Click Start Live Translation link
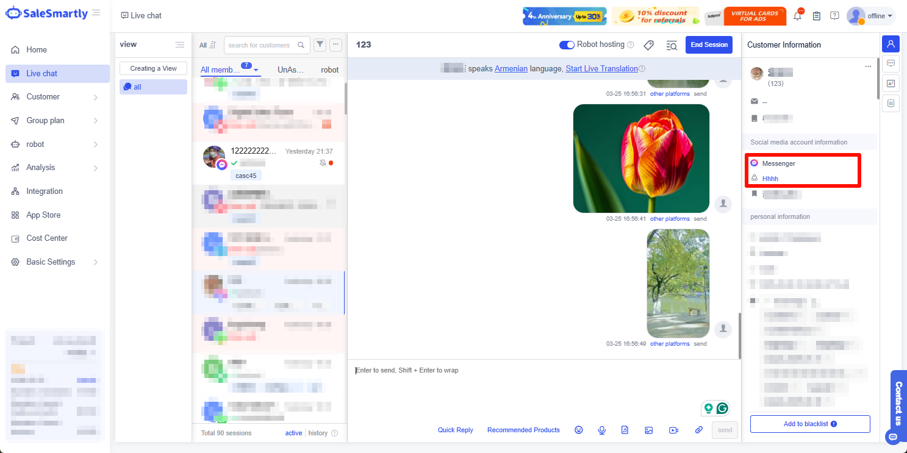 click(x=601, y=69)
